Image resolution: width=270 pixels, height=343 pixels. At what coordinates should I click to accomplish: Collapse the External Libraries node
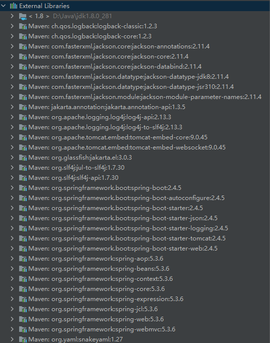4,6
